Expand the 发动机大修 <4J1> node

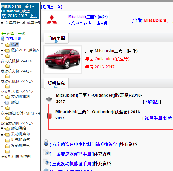point(2,66)
